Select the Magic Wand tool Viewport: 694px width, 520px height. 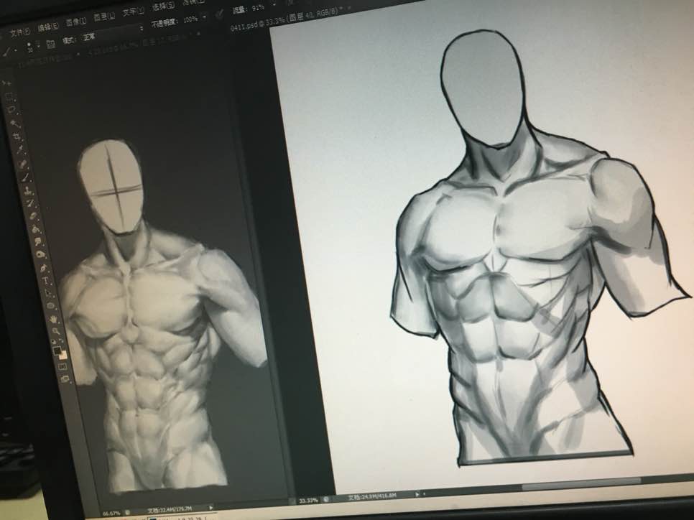[x=14, y=123]
